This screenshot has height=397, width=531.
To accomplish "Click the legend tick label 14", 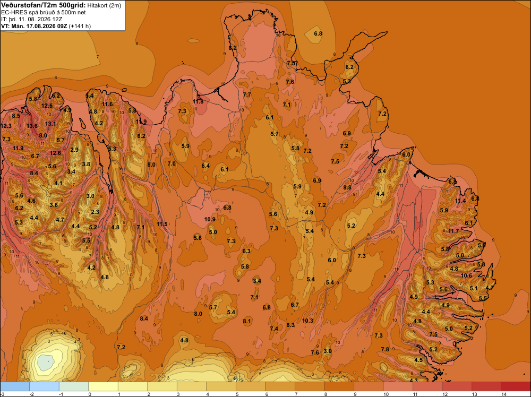I will (x=503, y=394).
